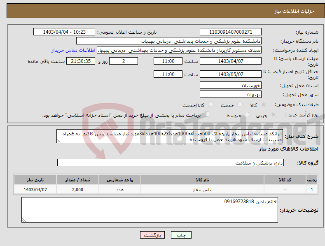
Task: Click the کد کالا column header
Action: pos(285,180)
